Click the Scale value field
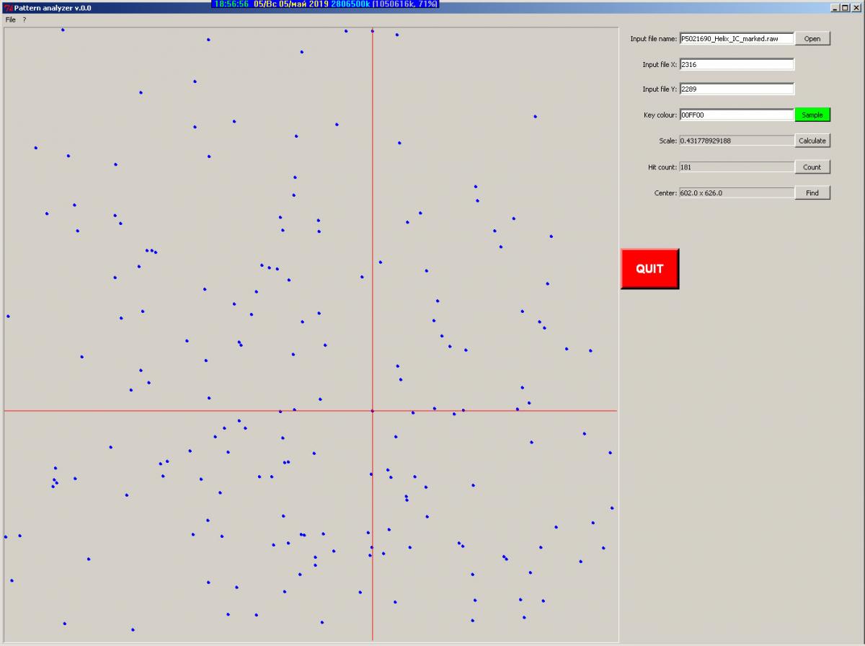The height and width of the screenshot is (646, 865). point(736,141)
